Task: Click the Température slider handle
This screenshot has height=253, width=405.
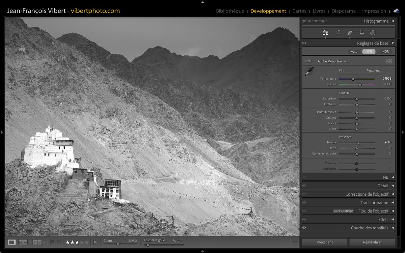Action: coord(353,79)
